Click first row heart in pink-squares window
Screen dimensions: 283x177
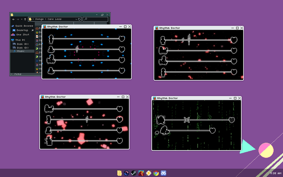click(120, 109)
